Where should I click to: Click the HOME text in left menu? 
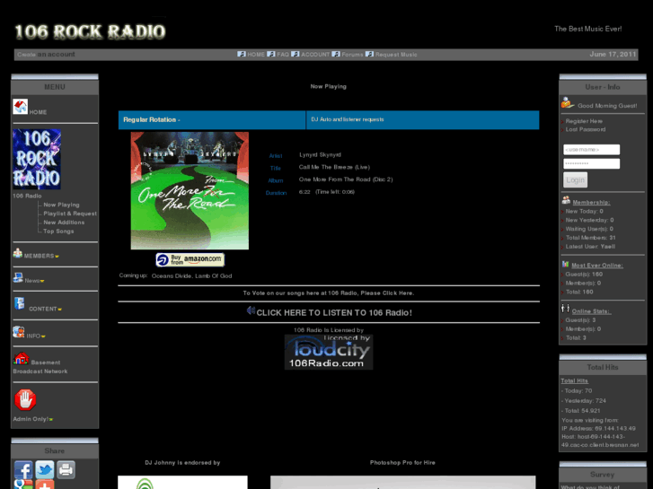(38, 112)
